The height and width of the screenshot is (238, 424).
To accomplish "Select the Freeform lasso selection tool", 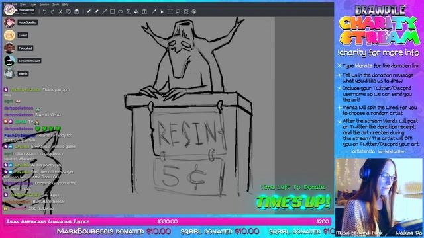I will point(178,12).
